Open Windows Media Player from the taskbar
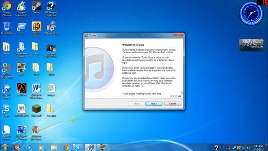268x151 pixels. click(x=41, y=148)
